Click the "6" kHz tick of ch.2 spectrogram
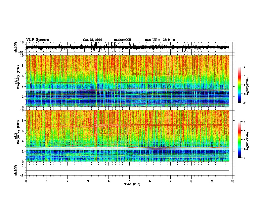This screenshot has width=262, height=203. [23, 131]
